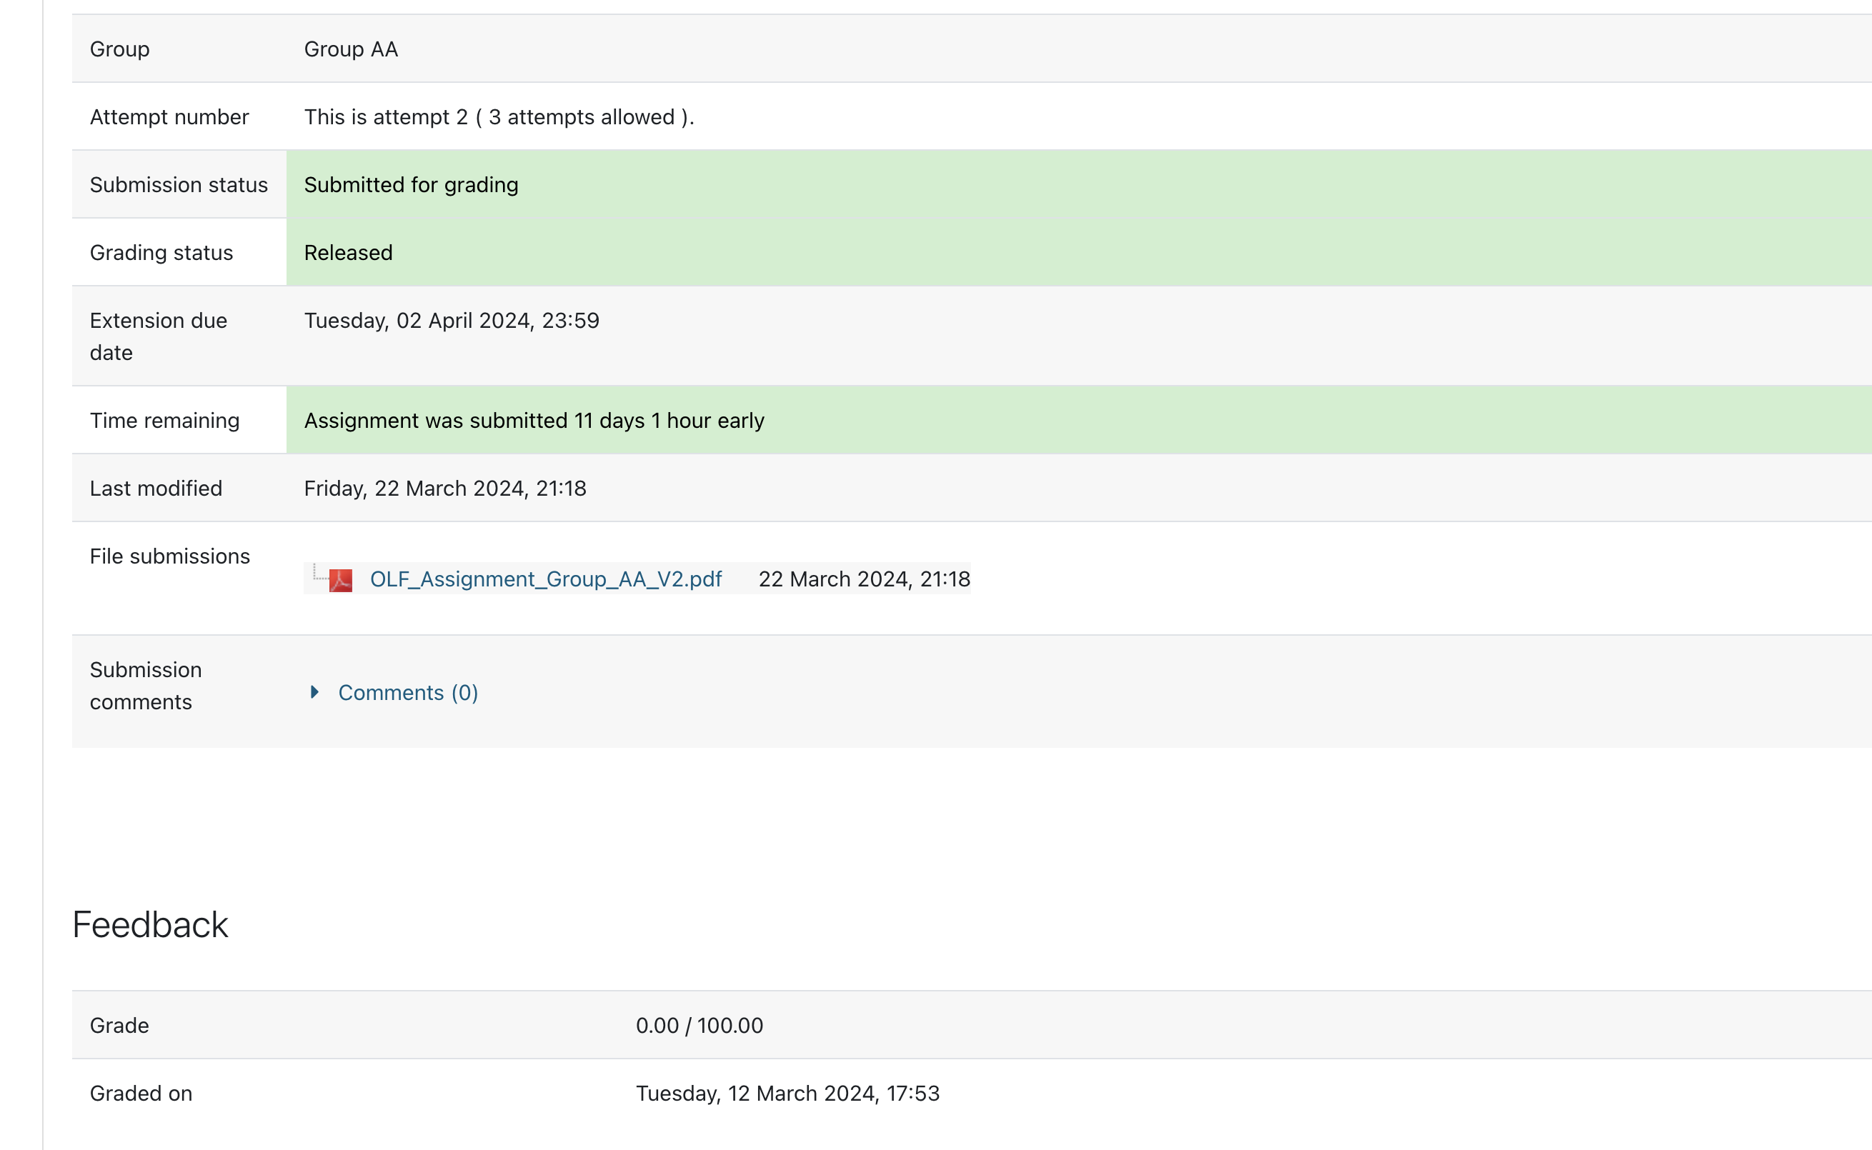Click the Released grading status cell
Image resolution: width=1872 pixels, height=1150 pixels.
click(349, 253)
